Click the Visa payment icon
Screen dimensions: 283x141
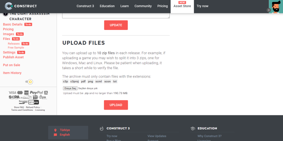point(12,93)
